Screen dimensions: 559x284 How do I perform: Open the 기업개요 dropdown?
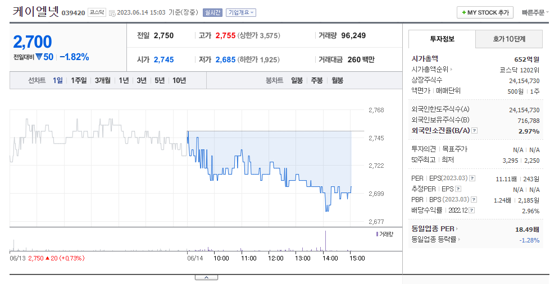(x=240, y=12)
